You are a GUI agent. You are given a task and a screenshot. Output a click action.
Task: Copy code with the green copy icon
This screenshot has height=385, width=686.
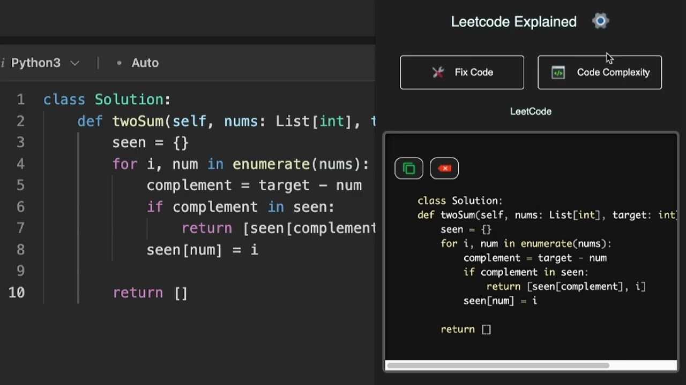pyautogui.click(x=409, y=169)
